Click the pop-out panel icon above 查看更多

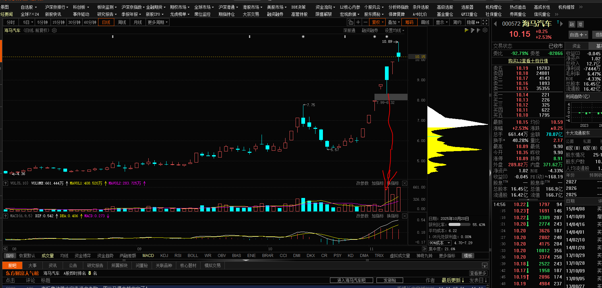[485, 265]
